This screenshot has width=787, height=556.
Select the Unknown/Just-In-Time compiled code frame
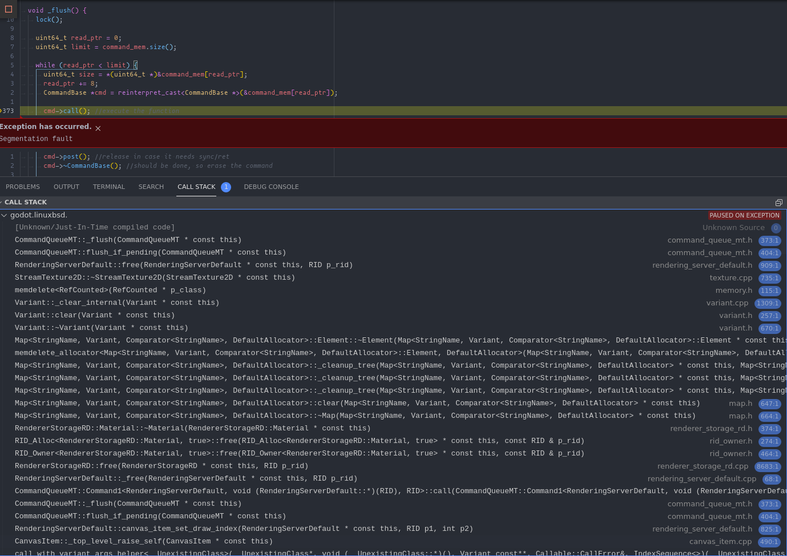[393, 228]
